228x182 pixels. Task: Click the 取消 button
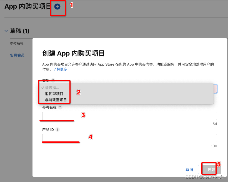189,169
